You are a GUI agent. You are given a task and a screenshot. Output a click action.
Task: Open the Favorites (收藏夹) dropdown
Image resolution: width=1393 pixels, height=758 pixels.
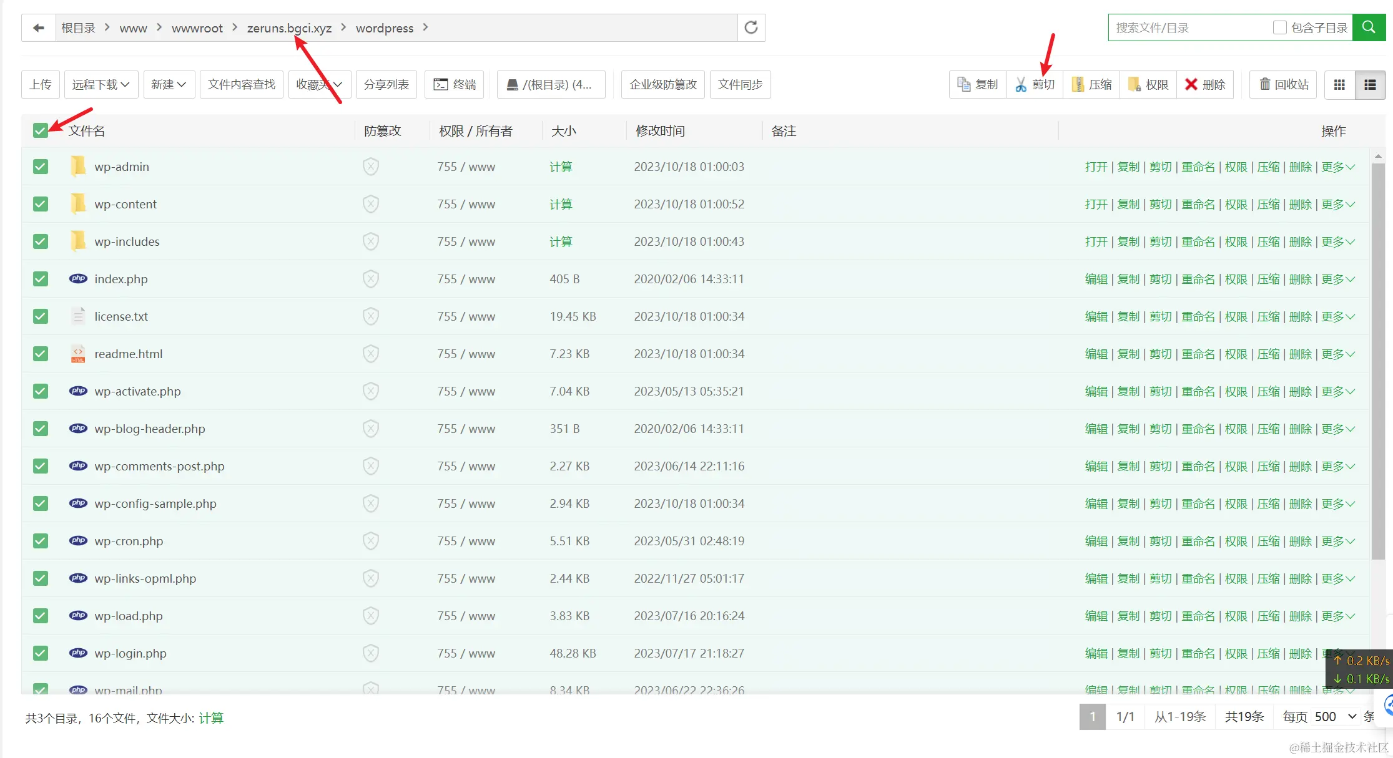319,85
